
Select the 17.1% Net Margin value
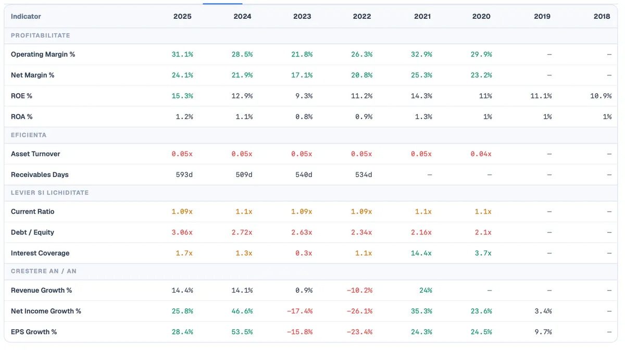click(302, 75)
